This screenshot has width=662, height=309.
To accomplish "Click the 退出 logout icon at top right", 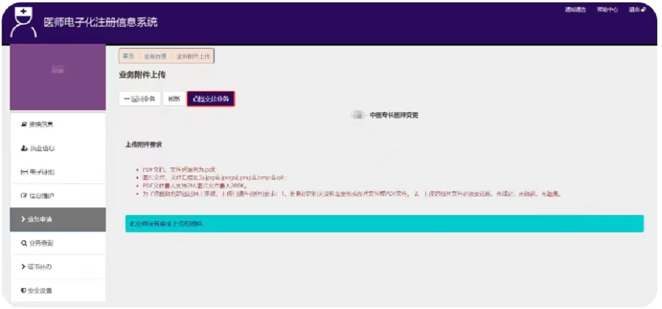I will coord(643,10).
